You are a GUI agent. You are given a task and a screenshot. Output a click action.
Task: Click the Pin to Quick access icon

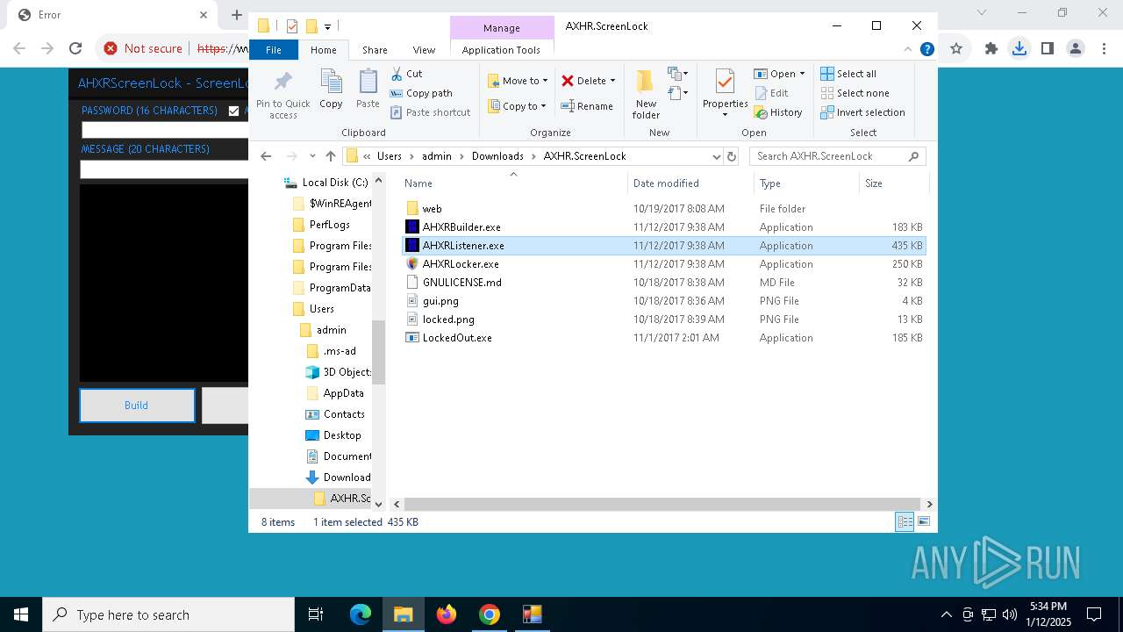pyautogui.click(x=283, y=83)
